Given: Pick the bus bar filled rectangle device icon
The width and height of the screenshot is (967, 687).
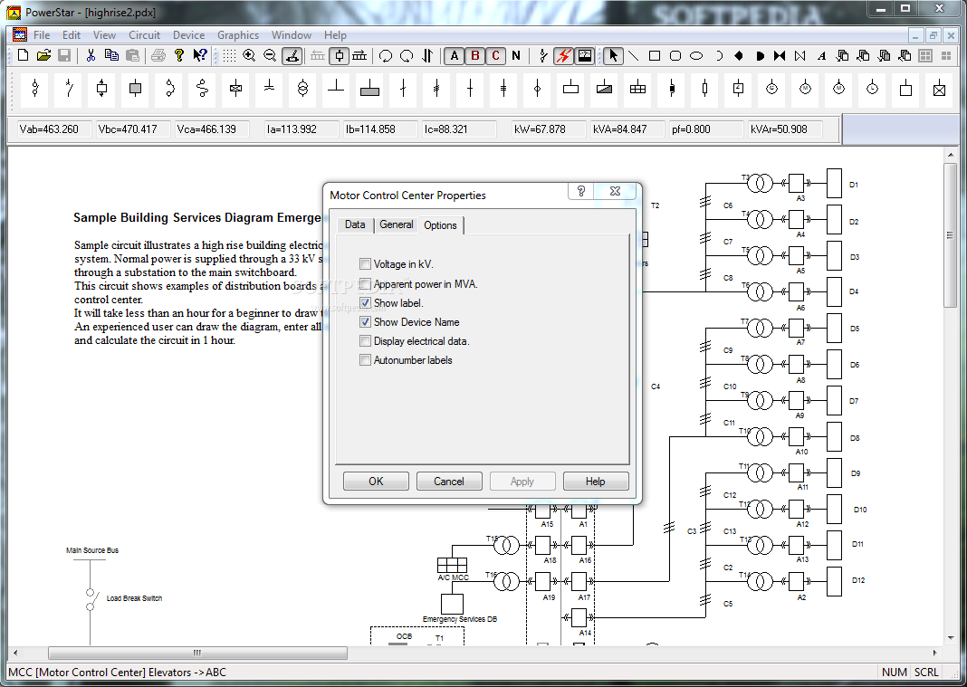Looking at the screenshot, I should click(x=369, y=89).
